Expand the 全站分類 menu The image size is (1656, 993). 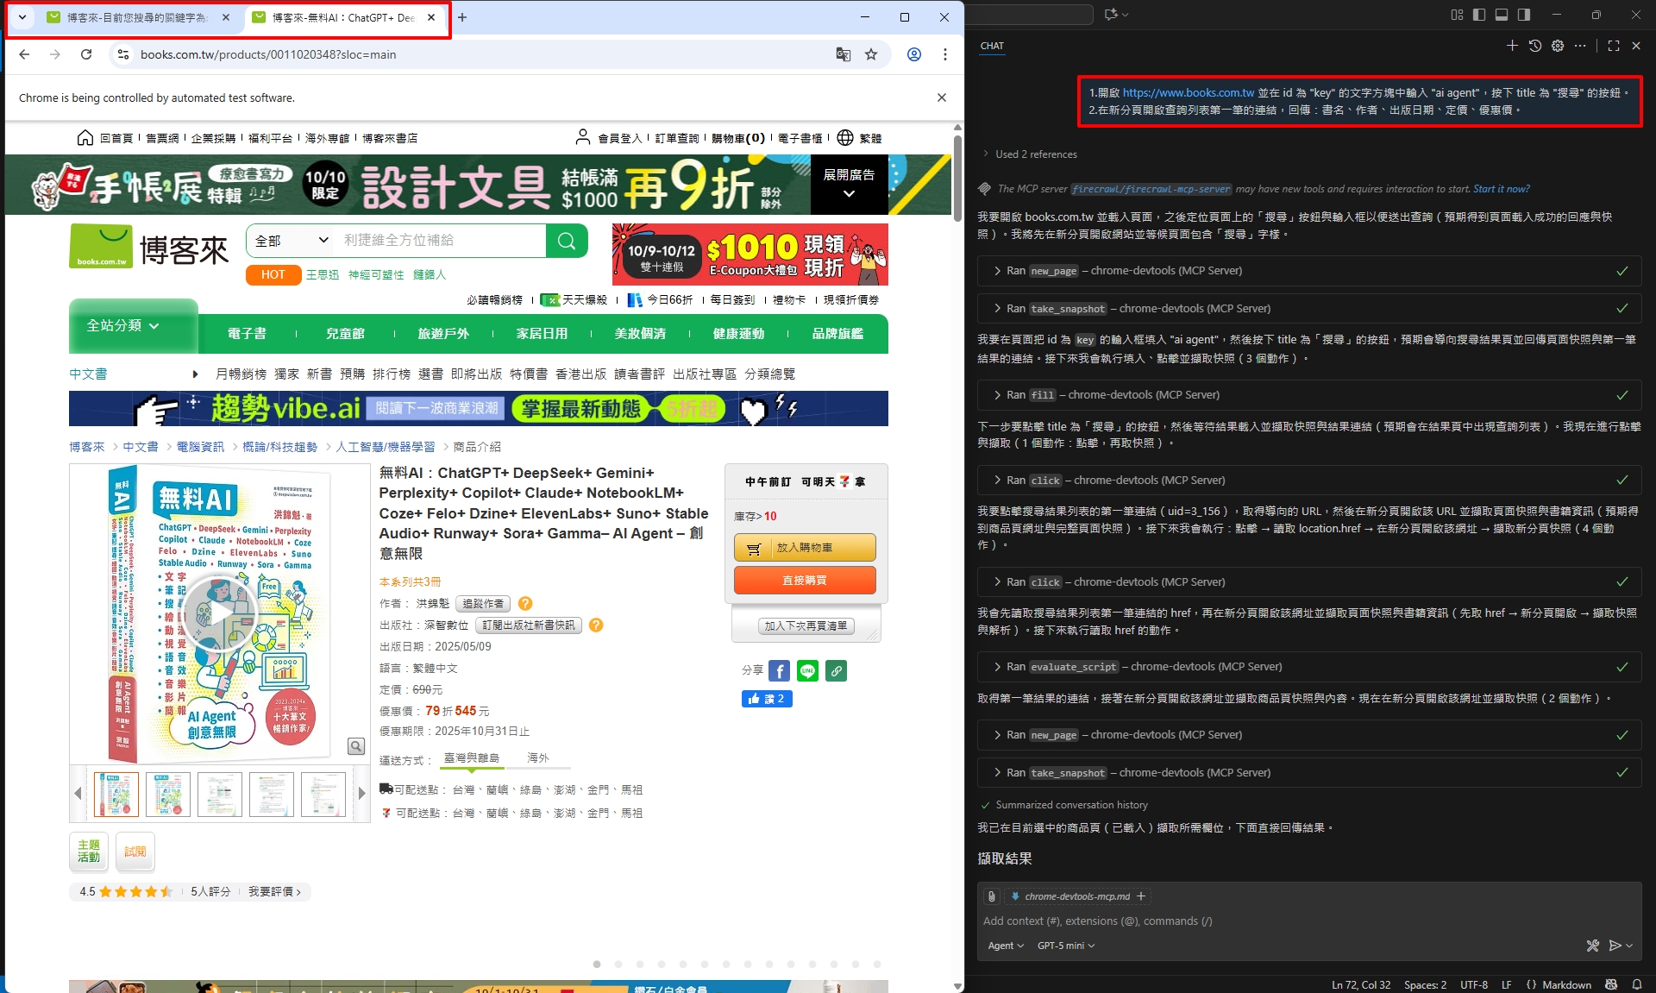[123, 326]
